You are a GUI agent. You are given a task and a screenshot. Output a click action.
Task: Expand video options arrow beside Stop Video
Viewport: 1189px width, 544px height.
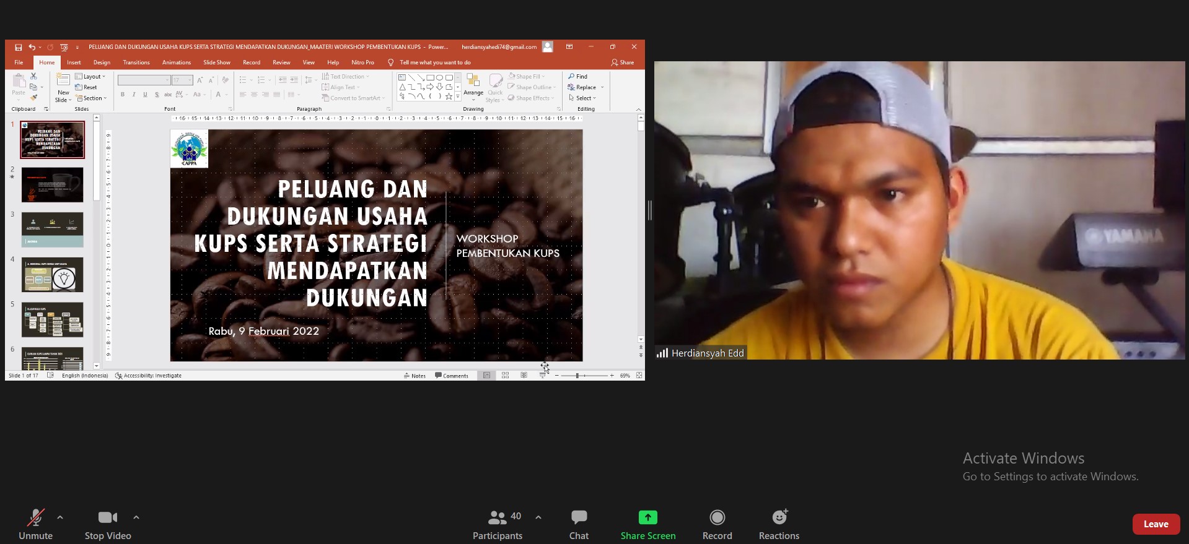[x=136, y=517]
